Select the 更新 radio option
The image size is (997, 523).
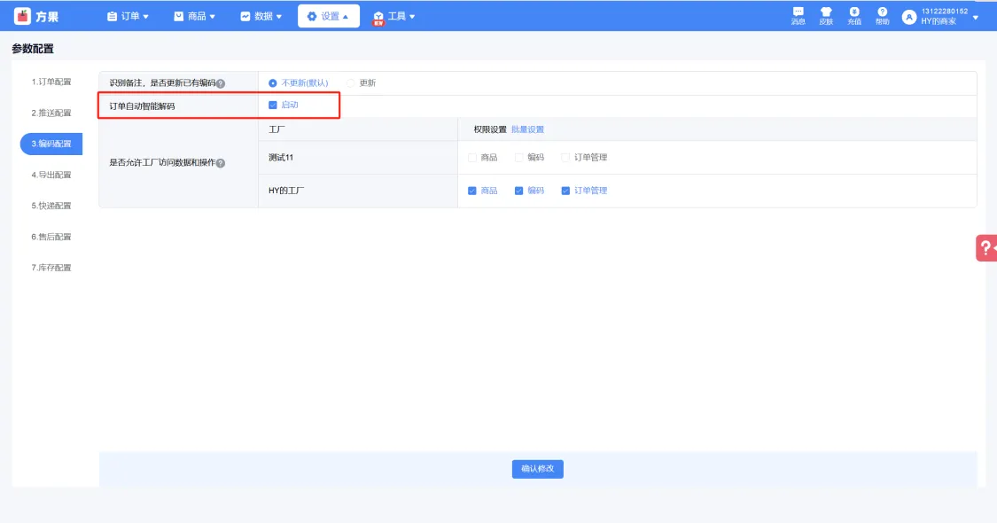pyautogui.click(x=351, y=83)
